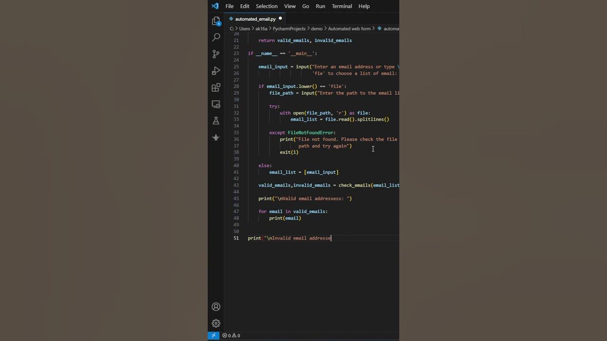Click the C: breadcrumb segment

(232, 28)
